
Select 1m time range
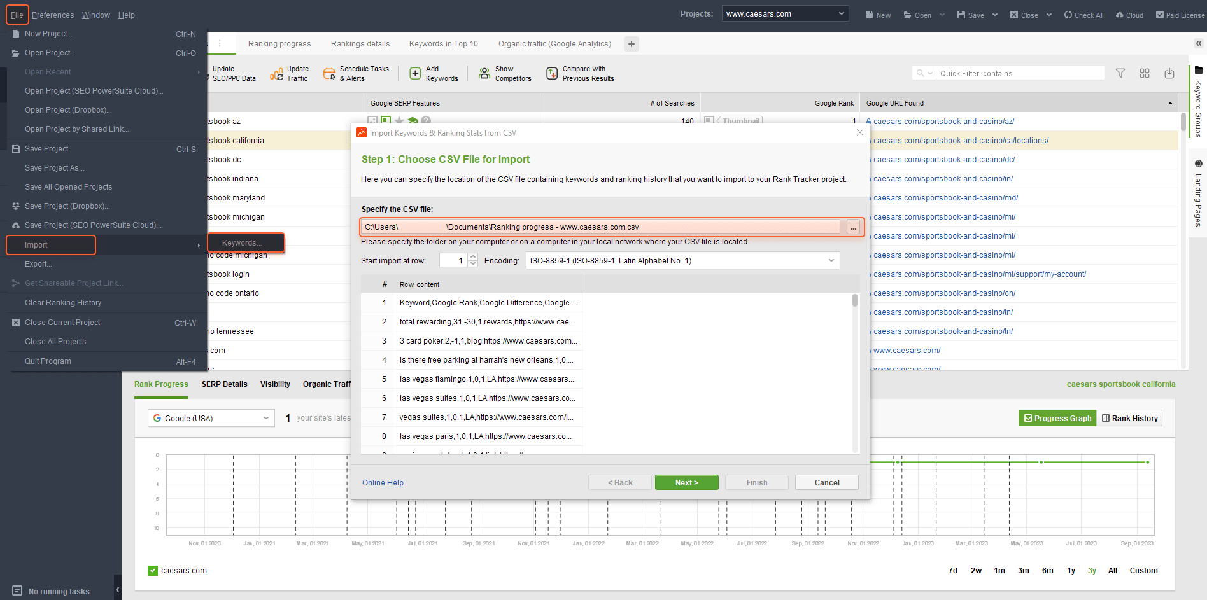999,571
